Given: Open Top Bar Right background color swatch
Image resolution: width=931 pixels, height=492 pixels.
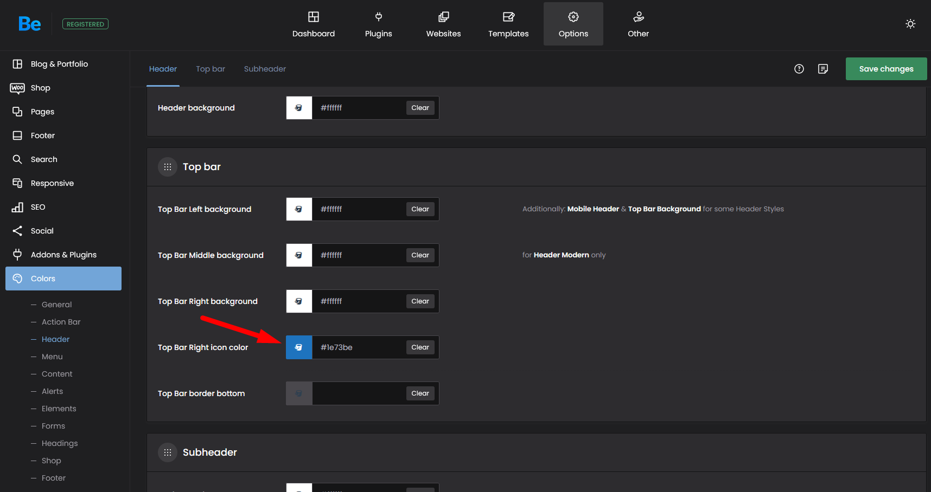Looking at the screenshot, I should point(299,301).
